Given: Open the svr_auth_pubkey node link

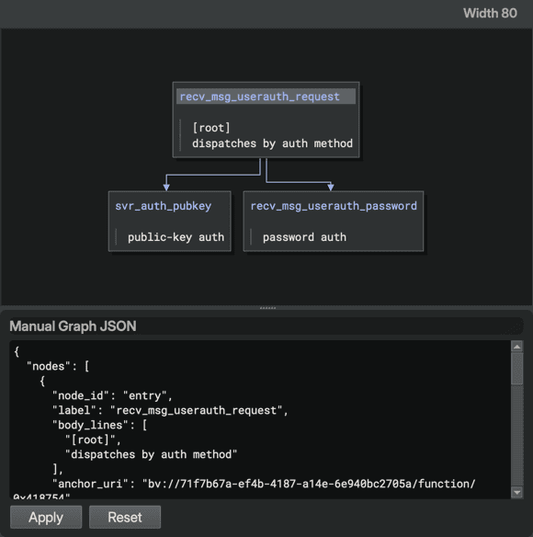Looking at the screenshot, I should (x=163, y=206).
